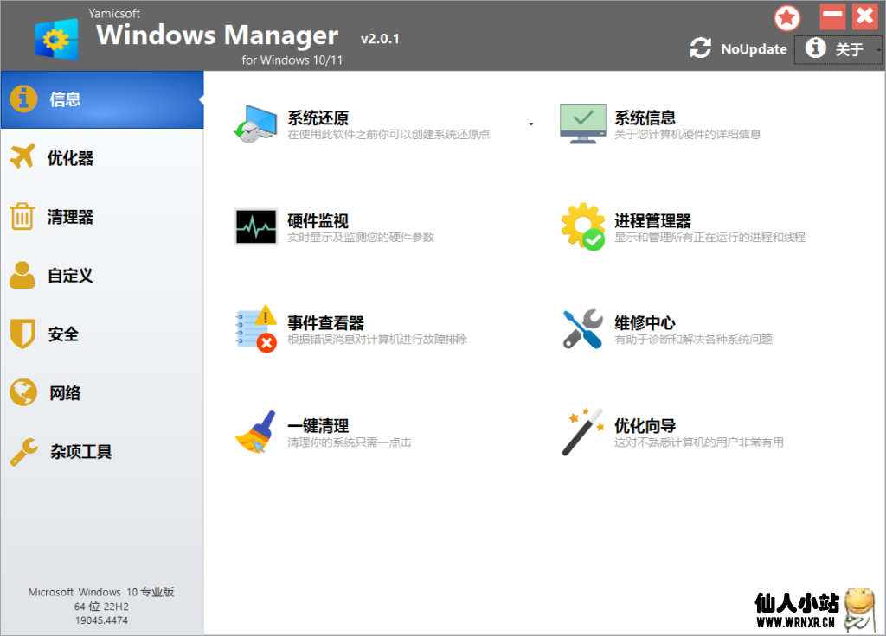The width and height of the screenshot is (886, 636).
Task: Click the 64 位 22H2 text
Action: [101, 607]
